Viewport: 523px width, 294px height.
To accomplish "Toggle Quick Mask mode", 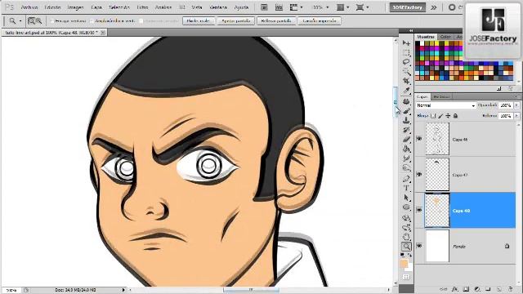I will coord(406,277).
